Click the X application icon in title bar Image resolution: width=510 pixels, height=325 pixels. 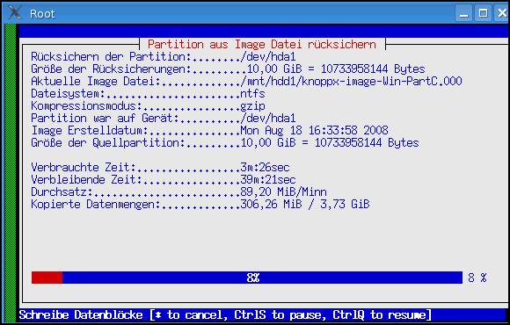14,12
